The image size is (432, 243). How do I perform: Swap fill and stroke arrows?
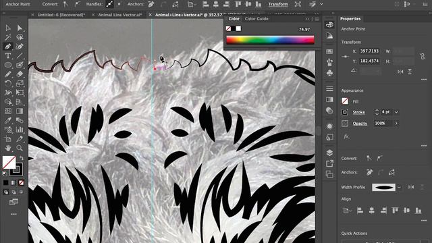click(21, 159)
